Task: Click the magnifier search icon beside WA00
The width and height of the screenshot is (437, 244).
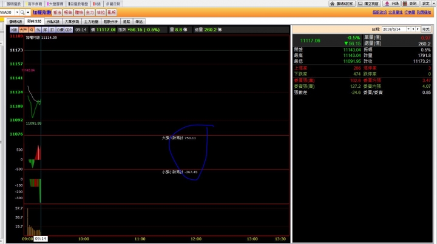Action: click(22, 13)
